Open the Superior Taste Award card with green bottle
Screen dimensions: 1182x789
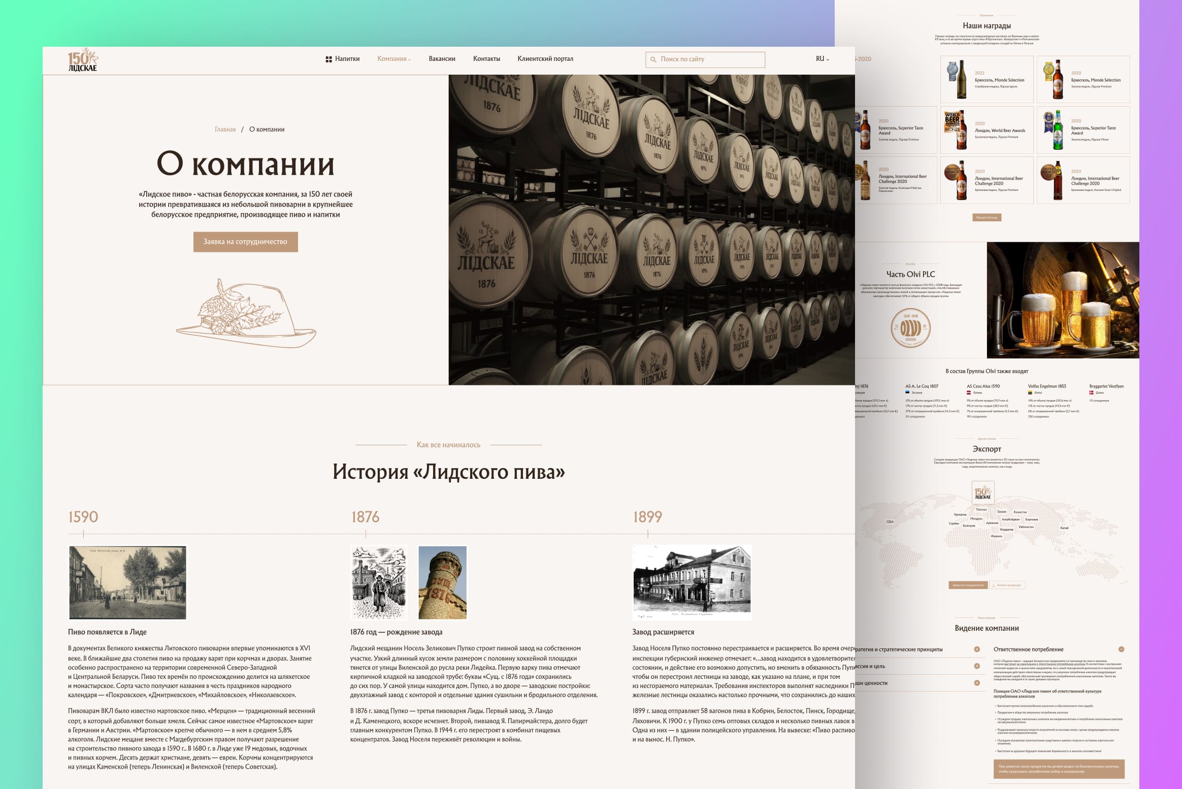pyautogui.click(x=1083, y=129)
